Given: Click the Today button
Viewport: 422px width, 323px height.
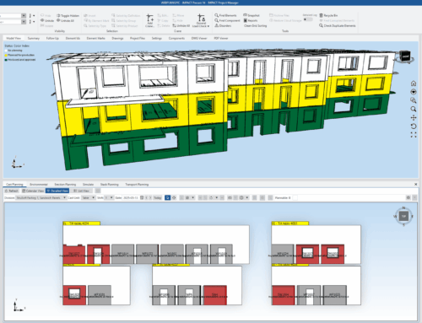Looking at the screenshot, I should pos(158,197).
